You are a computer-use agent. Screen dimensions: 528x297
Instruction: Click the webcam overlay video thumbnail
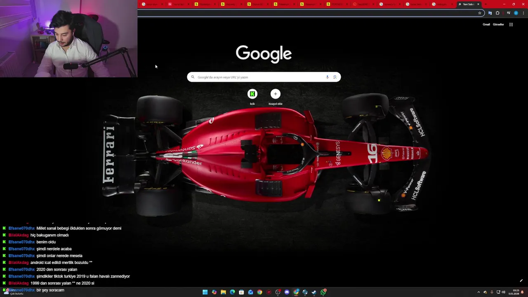[68, 39]
